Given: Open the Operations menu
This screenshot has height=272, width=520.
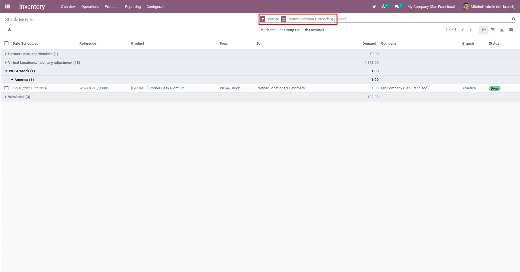Looking at the screenshot, I should [90, 6].
